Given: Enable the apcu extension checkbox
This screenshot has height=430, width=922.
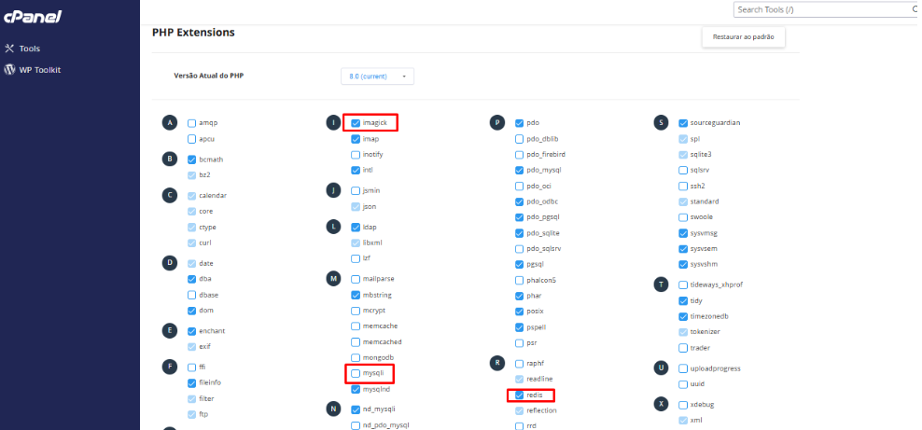Looking at the screenshot, I should click(191, 139).
